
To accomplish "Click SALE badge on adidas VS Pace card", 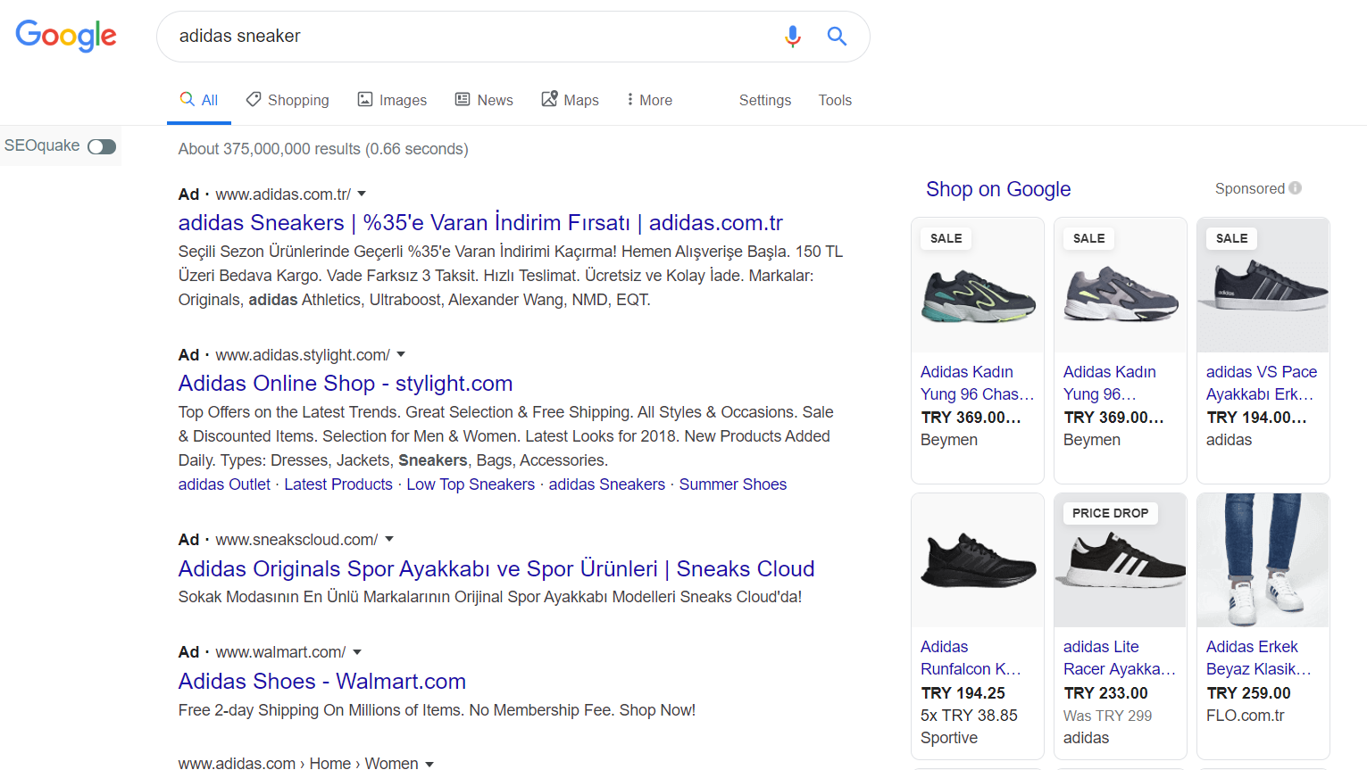I will (1231, 238).
